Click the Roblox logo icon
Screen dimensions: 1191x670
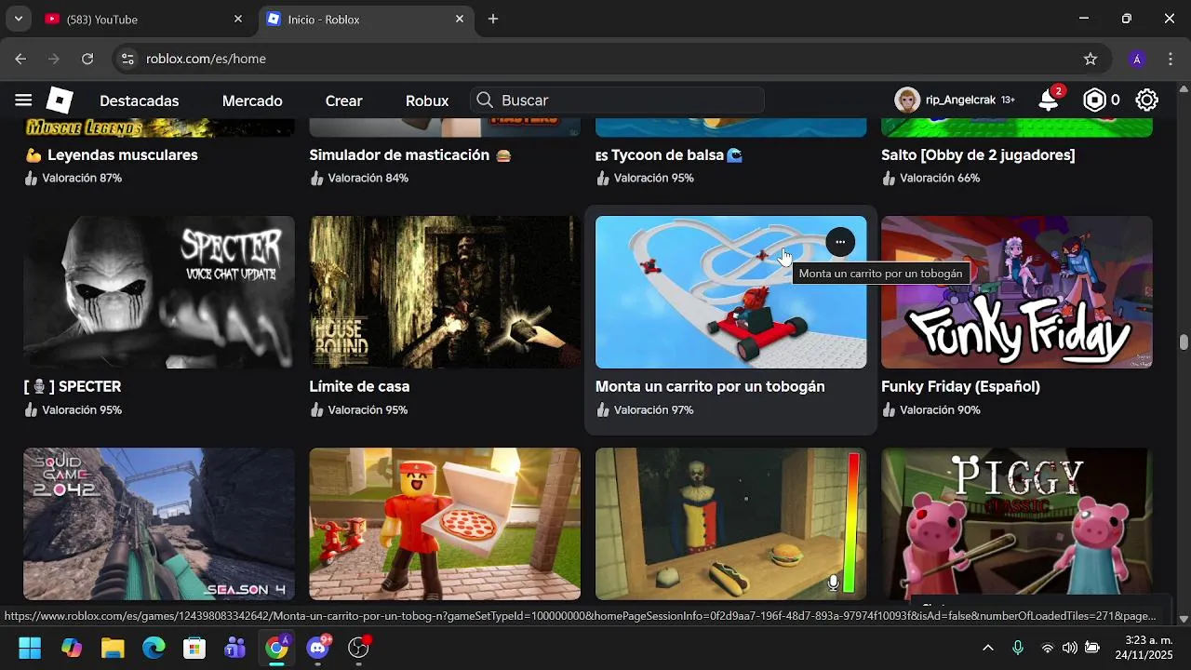click(60, 100)
